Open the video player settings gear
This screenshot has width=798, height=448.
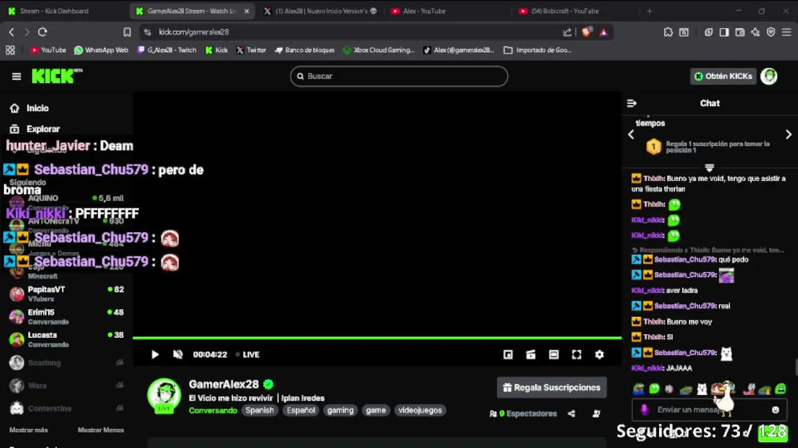[x=599, y=355]
